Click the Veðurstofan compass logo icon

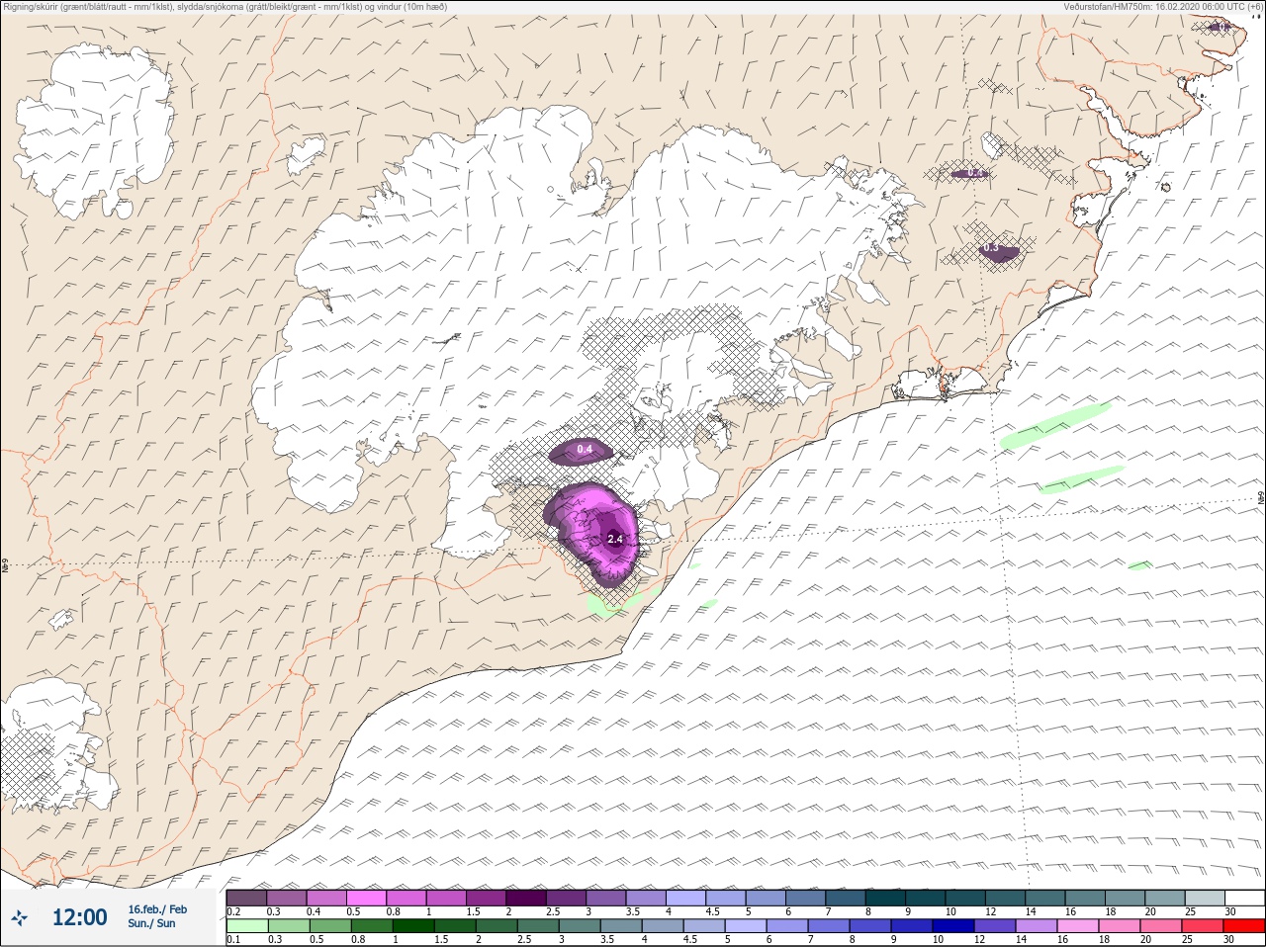coord(19,917)
